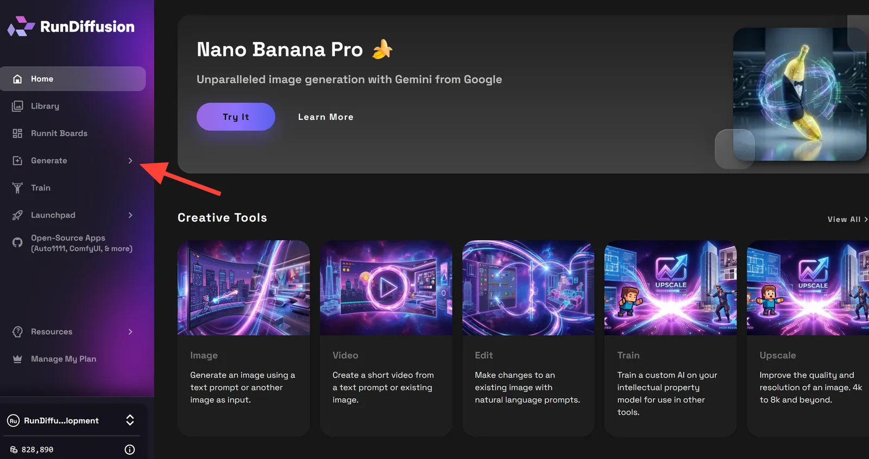This screenshot has height=459, width=869.
Task: Open the Video tool card thumbnail
Action: [386, 288]
